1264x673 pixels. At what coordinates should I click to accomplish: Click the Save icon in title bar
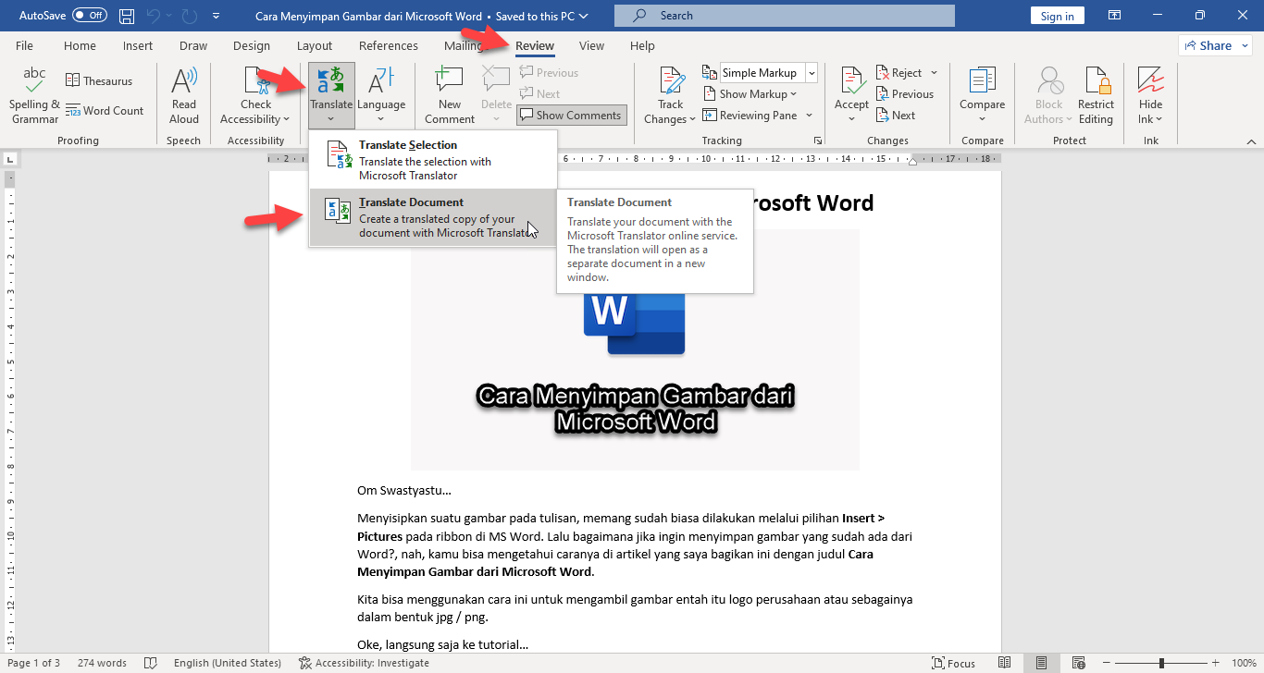click(x=127, y=16)
